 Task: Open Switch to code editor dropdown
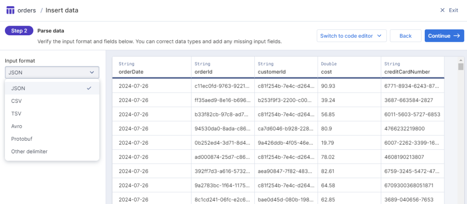click(351, 36)
